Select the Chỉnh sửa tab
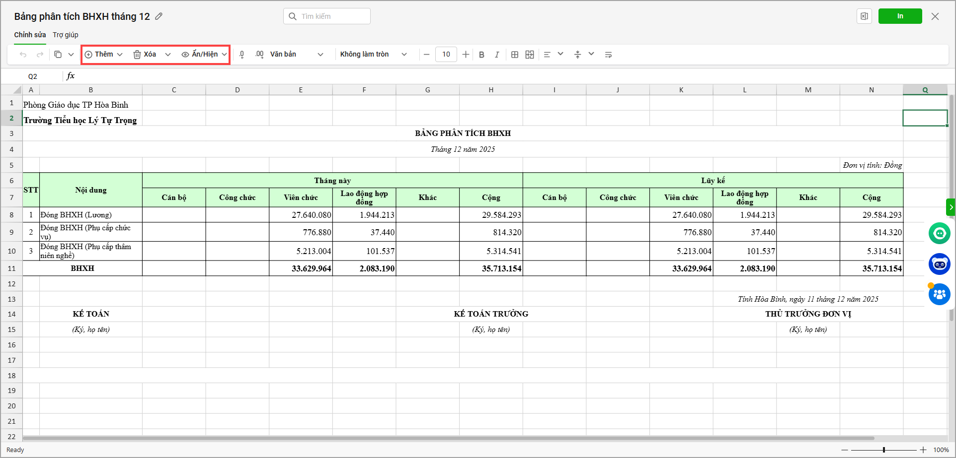This screenshot has width=956, height=458. [x=30, y=35]
